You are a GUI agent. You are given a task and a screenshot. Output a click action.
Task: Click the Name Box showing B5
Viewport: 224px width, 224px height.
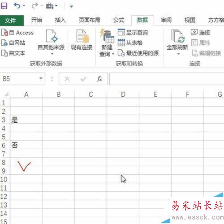(19, 79)
